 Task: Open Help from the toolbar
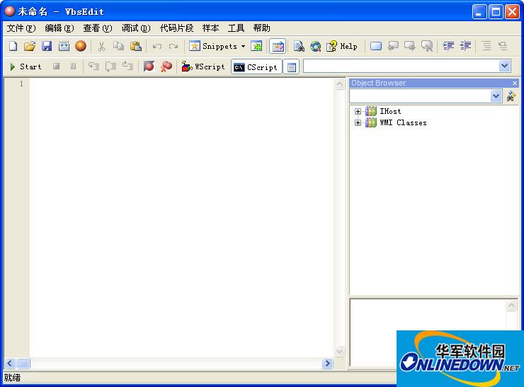point(341,46)
